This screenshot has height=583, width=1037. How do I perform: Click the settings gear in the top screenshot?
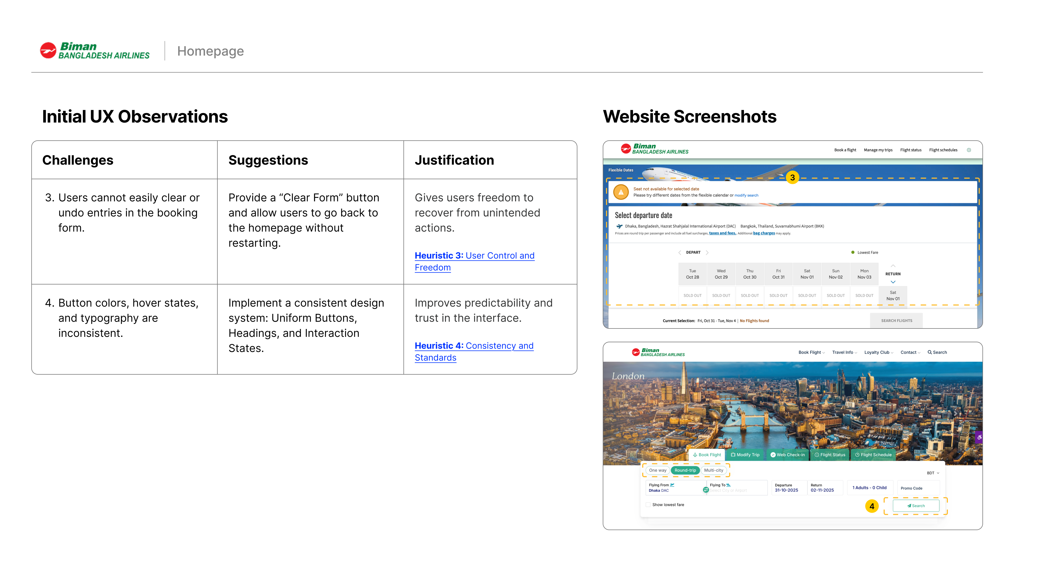click(969, 150)
